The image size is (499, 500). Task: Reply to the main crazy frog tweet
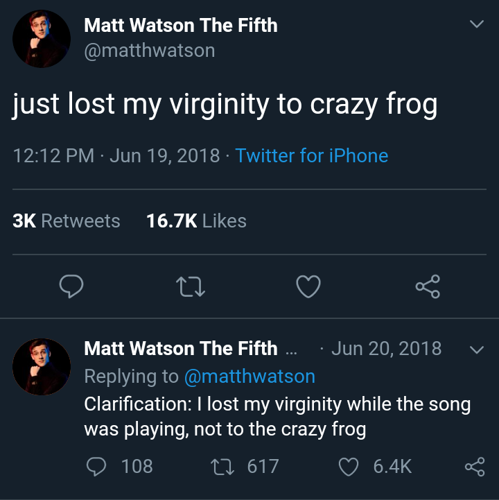click(x=71, y=286)
